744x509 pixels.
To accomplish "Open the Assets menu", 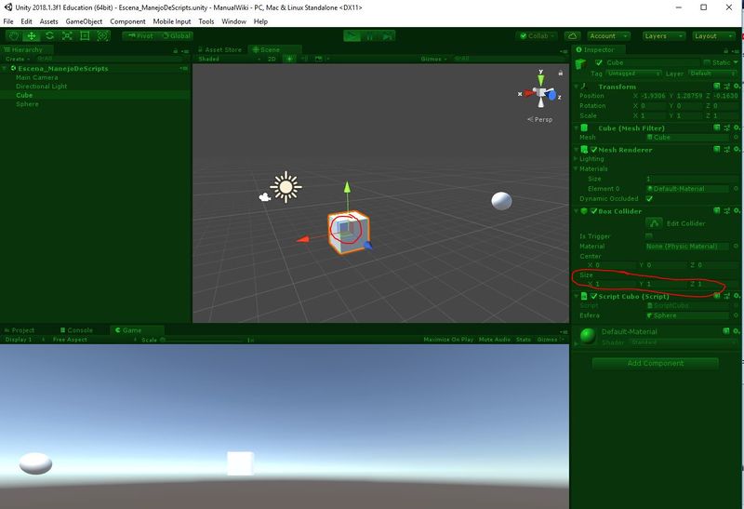I will 49,21.
